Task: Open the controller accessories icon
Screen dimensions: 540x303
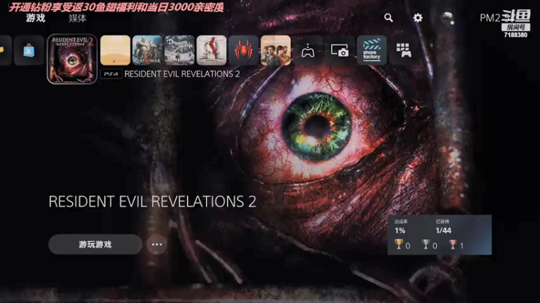Action: [308, 50]
